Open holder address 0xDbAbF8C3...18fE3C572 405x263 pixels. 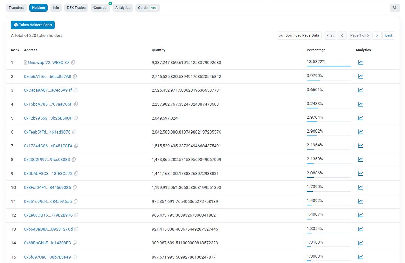48,174
